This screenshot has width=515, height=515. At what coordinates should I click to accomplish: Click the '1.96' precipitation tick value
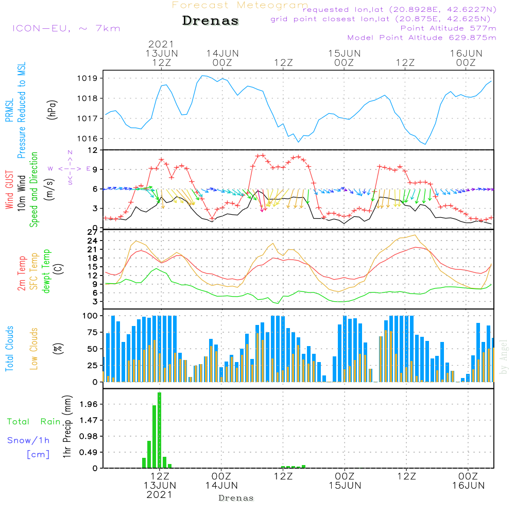coord(89,404)
